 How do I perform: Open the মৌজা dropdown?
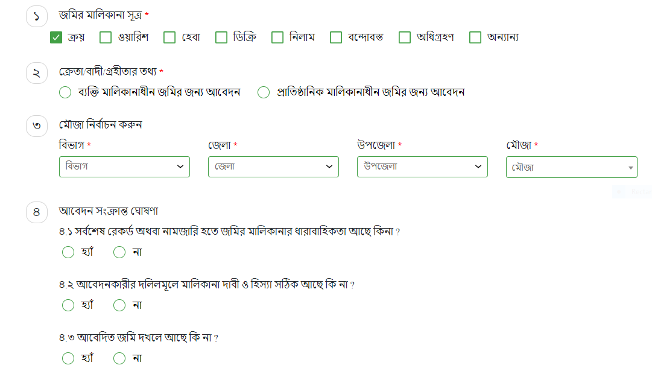coord(571,167)
